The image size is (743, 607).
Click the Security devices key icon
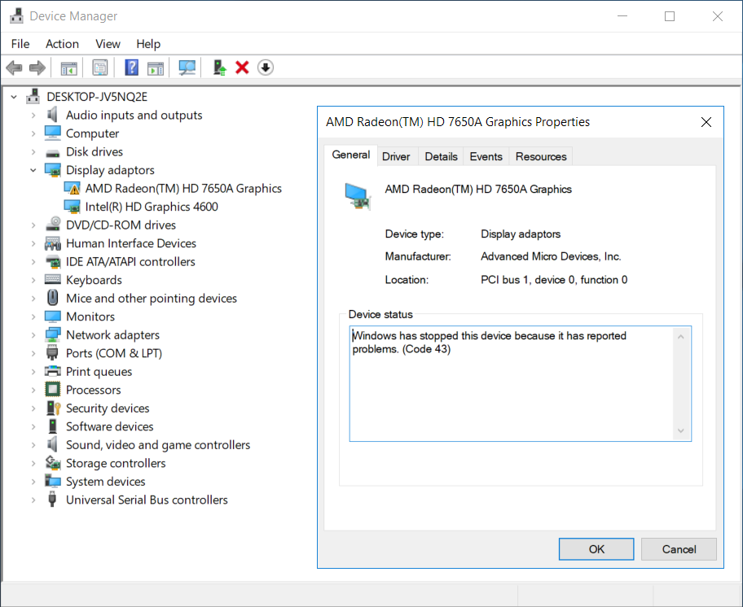pyautogui.click(x=53, y=408)
